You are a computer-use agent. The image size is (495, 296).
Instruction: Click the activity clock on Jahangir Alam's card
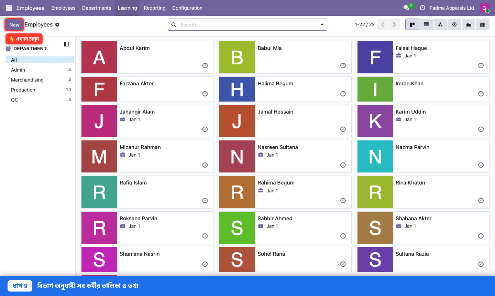point(205,129)
